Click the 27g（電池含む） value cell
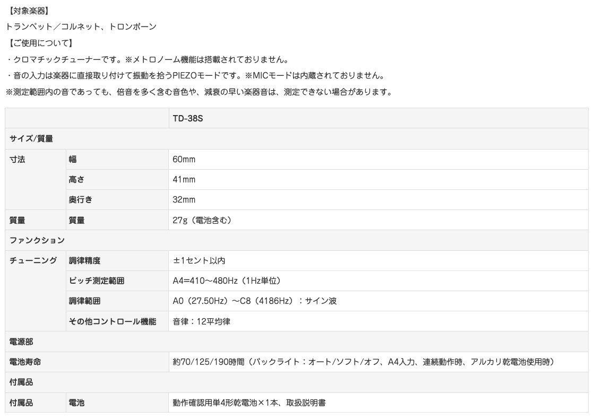This screenshot has width=595, height=420. [x=378, y=220]
